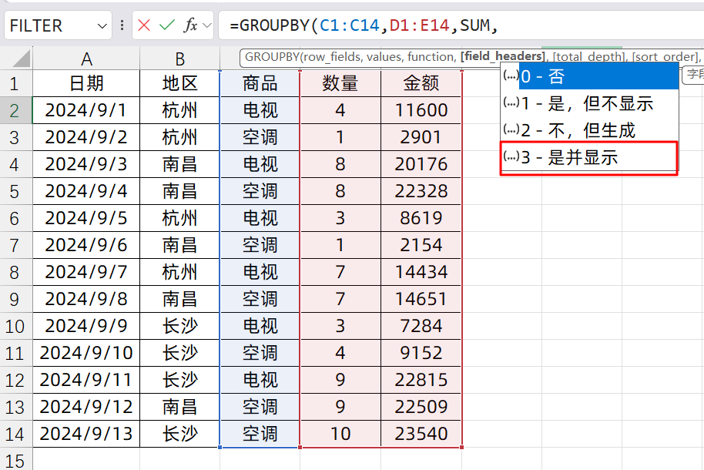Screen dimensions: 704x470
Task: Click 商品 cell in row 12 (电视)
Action: point(260,380)
